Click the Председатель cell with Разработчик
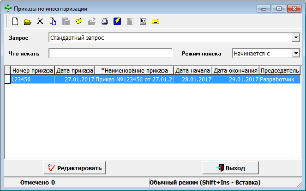This screenshot has height=191, width=306. tap(279, 80)
